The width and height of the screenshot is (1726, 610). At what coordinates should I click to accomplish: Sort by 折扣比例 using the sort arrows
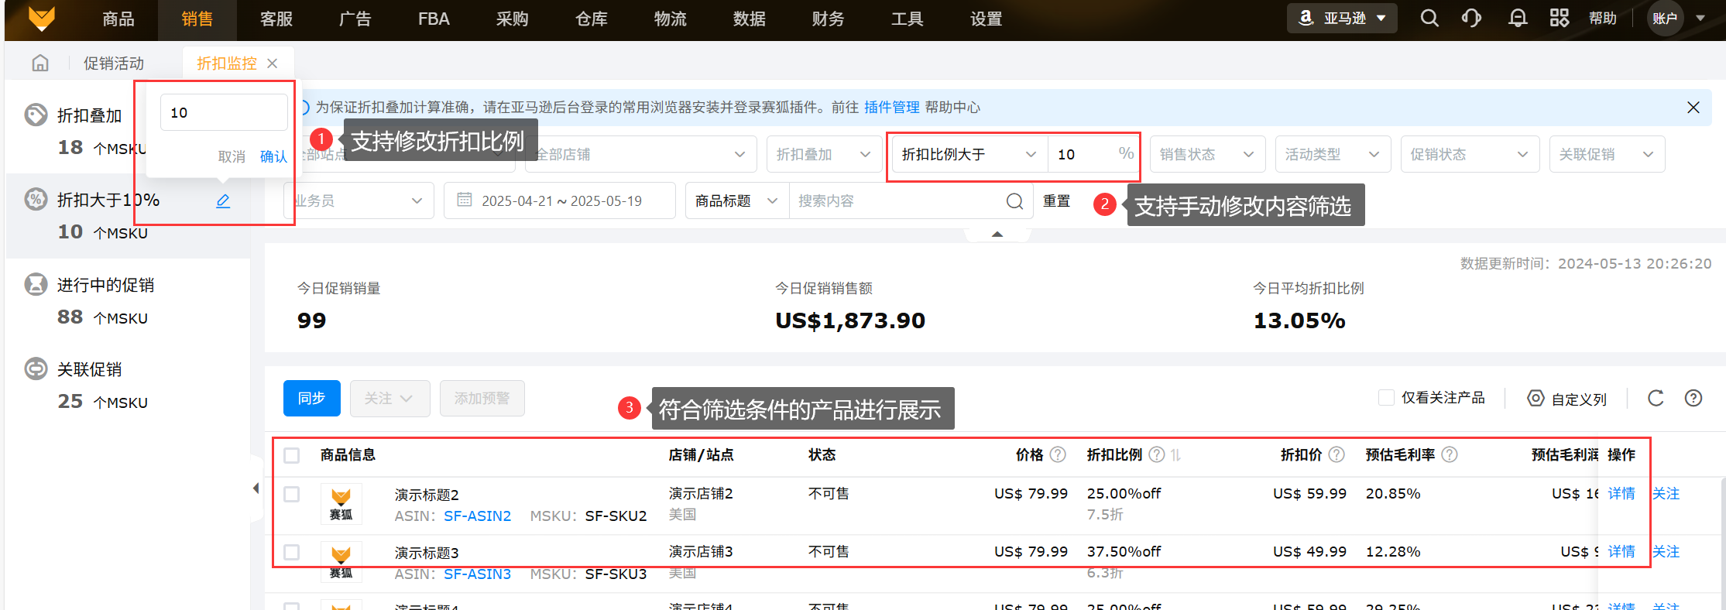(1175, 455)
